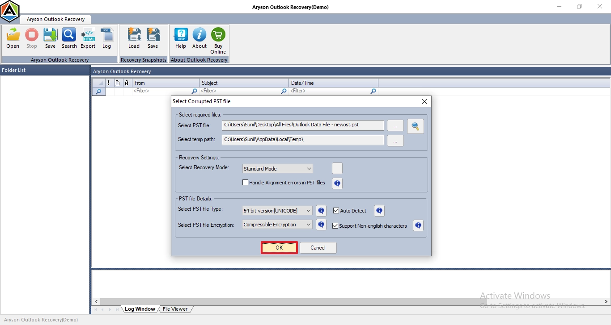Screen dimensions: 611x325
Task: Click info icon next to PST file Type
Action: tap(321, 211)
